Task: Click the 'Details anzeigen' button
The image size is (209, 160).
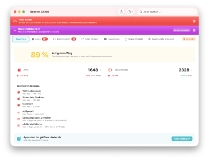Action: [181, 30]
